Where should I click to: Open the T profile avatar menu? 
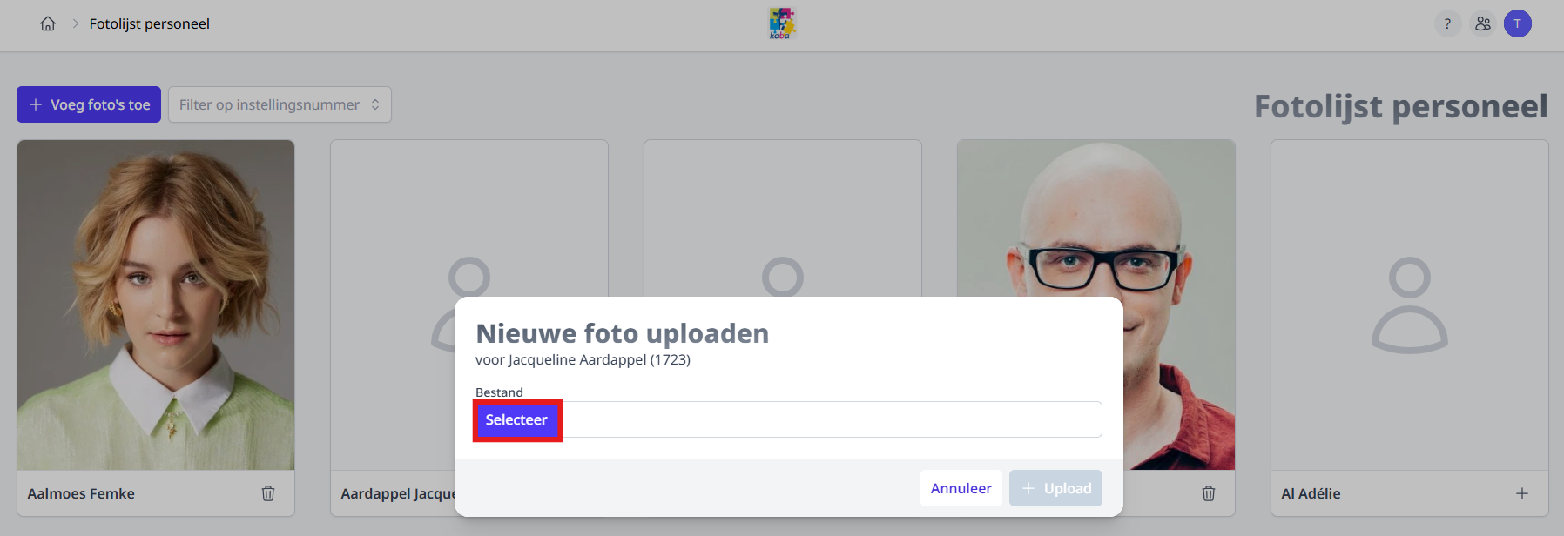(1518, 23)
